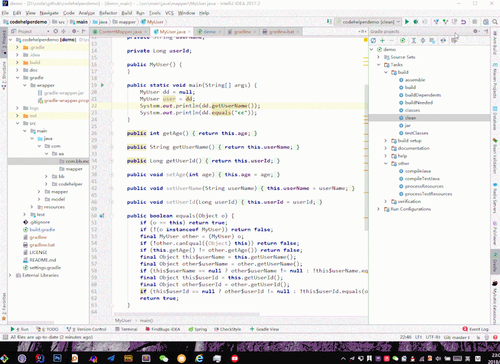Refresh all Gradle projects
Viewport: 500px width, 364px height.
coord(373,40)
